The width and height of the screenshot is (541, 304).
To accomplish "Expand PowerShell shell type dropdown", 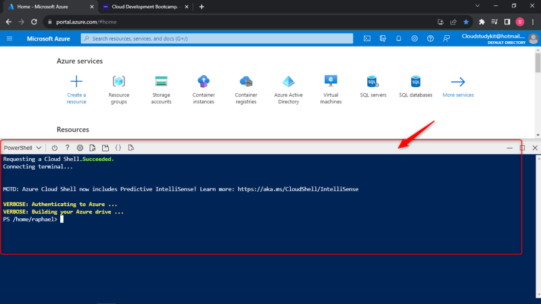I will [x=23, y=148].
